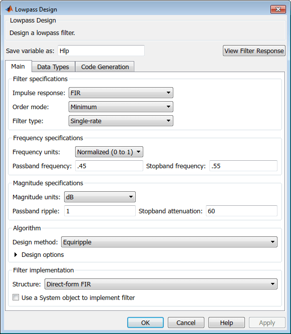Open the Impulse response dropdown
291x334 pixels.
(121, 93)
